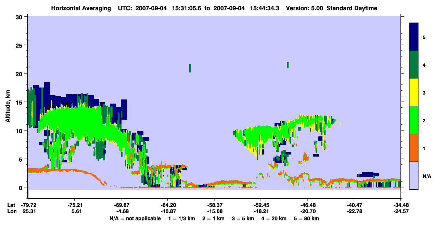Click the isolated green mark above latitude -52.45 near 21 km
Screen dimensions: 445x228
pyautogui.click(x=288, y=65)
